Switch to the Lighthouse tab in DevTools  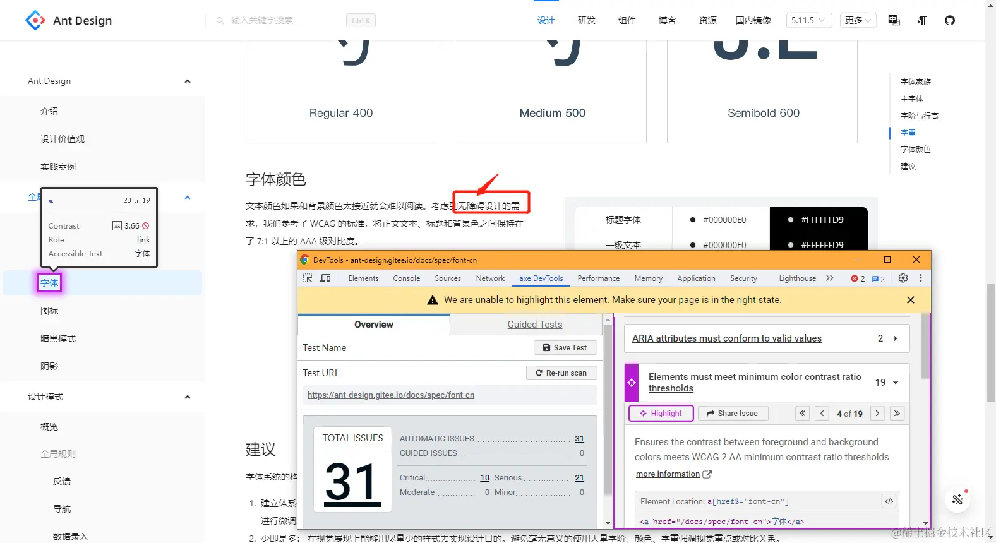[798, 278]
